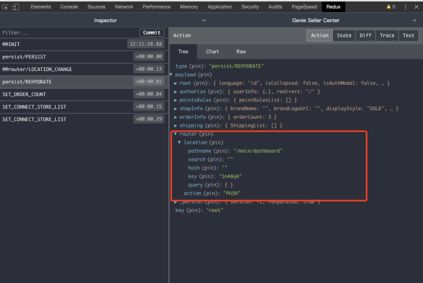Open the warnings indicator showing 5
This screenshot has height=283, width=423.
(x=391, y=7)
